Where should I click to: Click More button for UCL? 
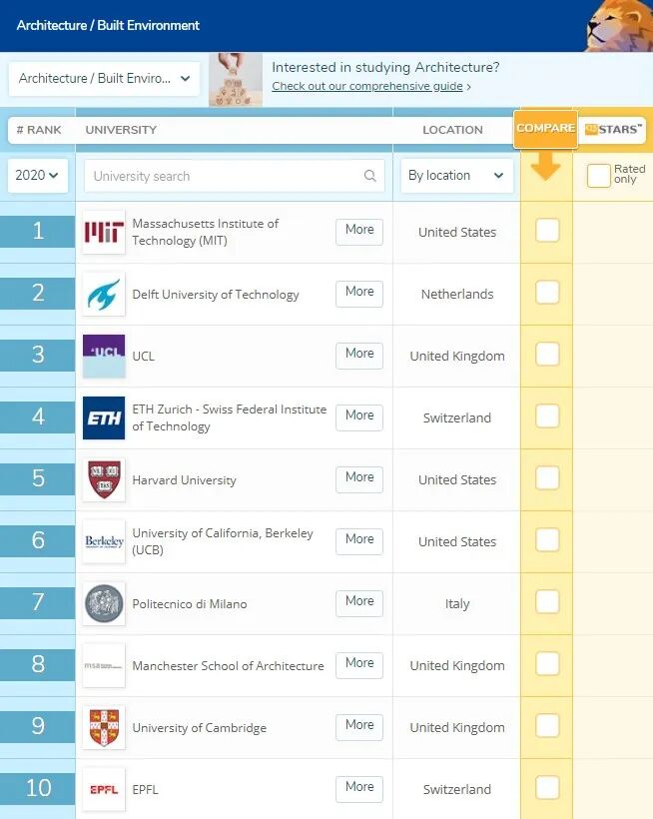click(359, 356)
